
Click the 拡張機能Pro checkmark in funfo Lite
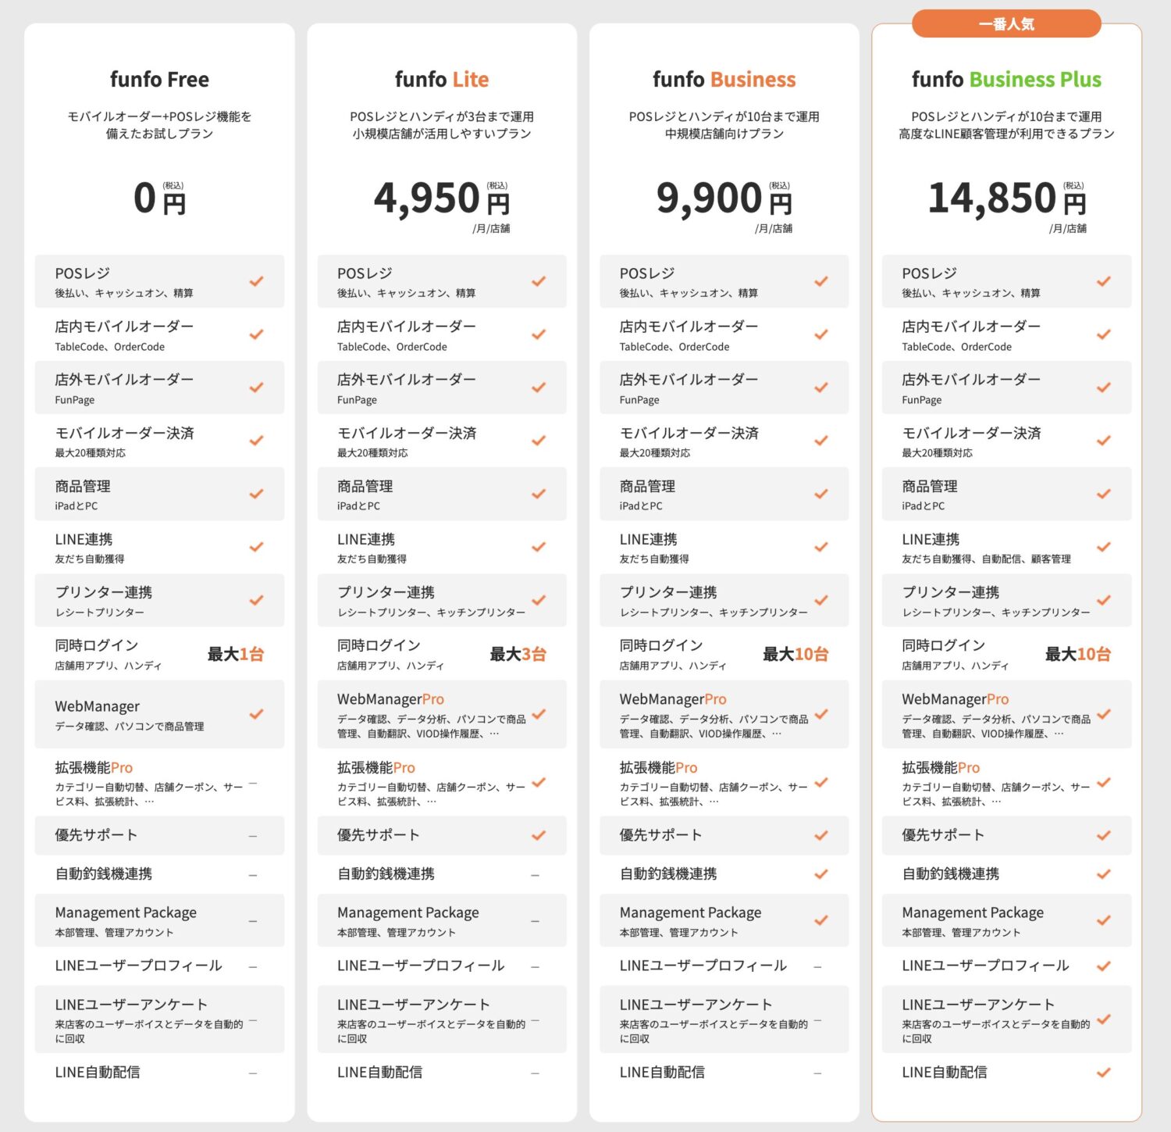click(539, 782)
